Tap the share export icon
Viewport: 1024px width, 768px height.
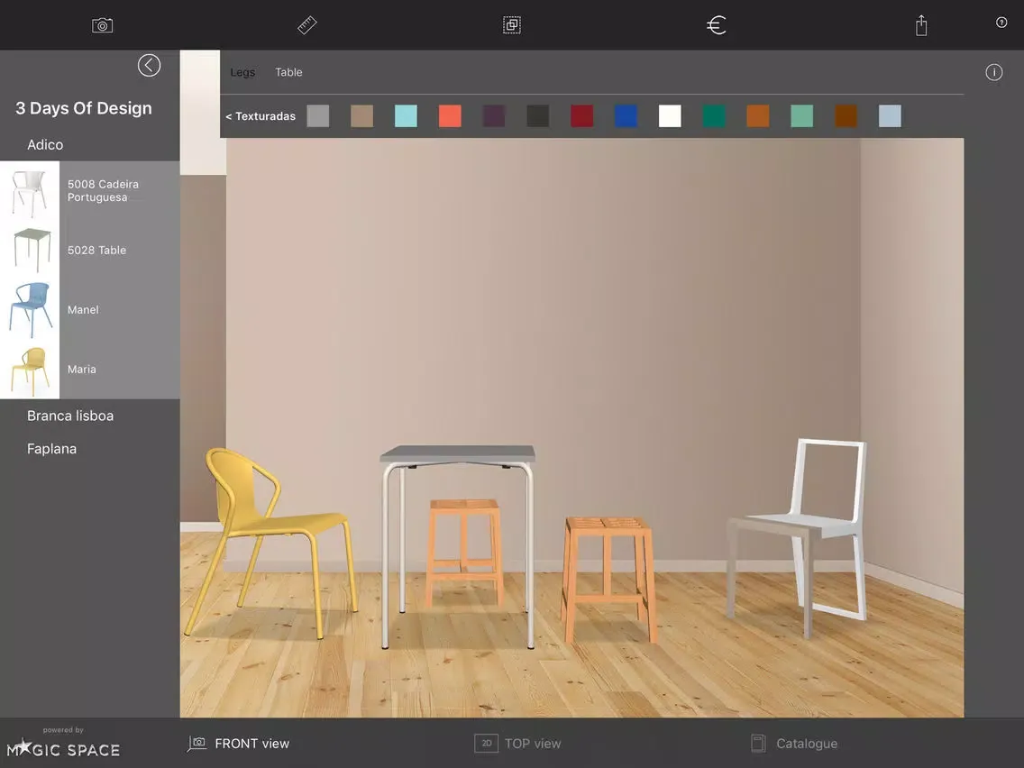coord(921,25)
